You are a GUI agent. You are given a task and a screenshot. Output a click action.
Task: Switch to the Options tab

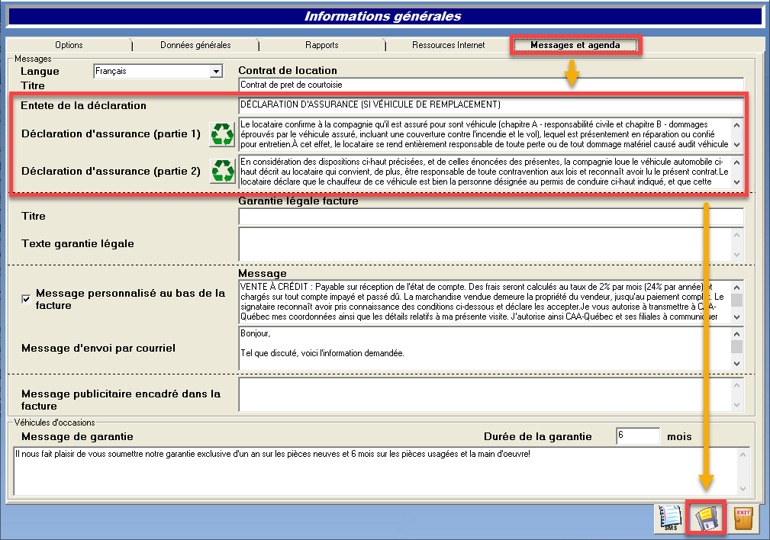click(x=69, y=45)
